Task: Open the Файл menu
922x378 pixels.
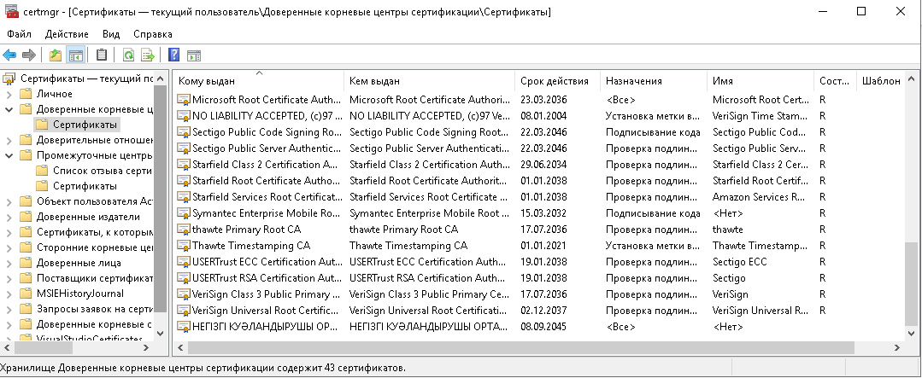Action: coord(20,34)
